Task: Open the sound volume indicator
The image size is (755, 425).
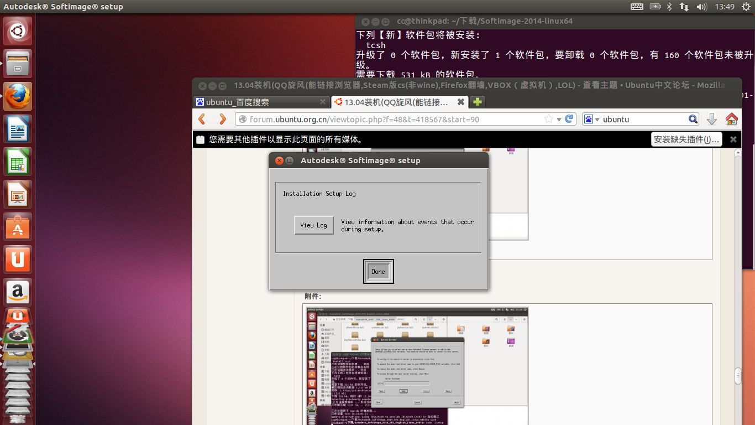Action: pyautogui.click(x=702, y=7)
